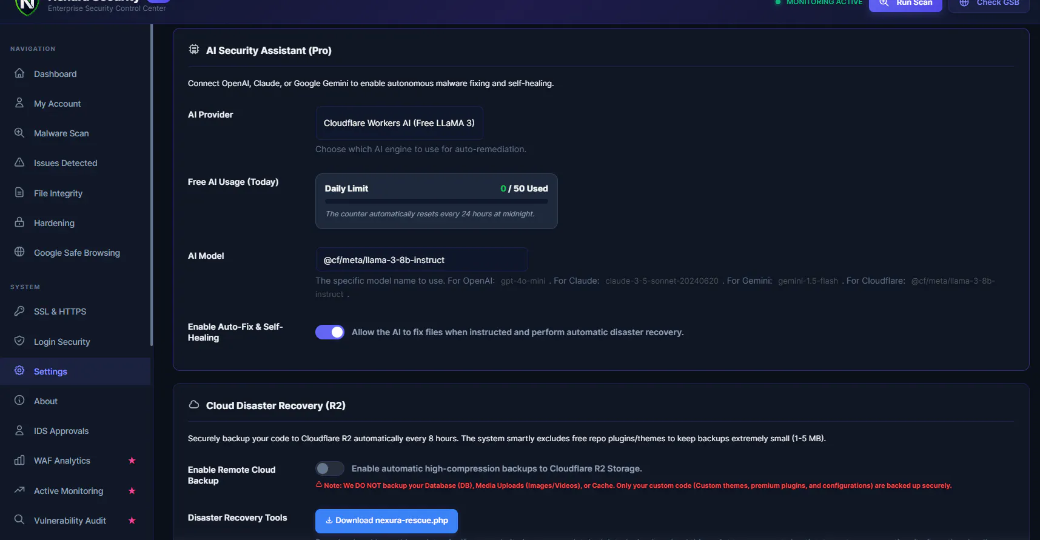Click the WAF Analytics bar chart icon
The width and height of the screenshot is (1040, 540).
(x=19, y=460)
